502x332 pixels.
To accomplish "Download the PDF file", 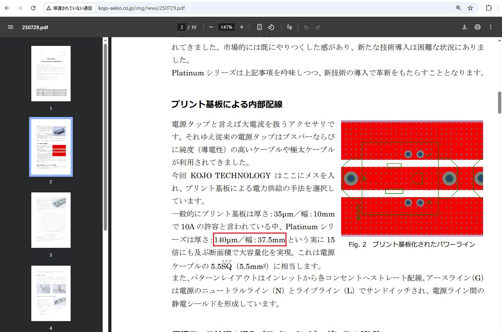I will [465, 27].
